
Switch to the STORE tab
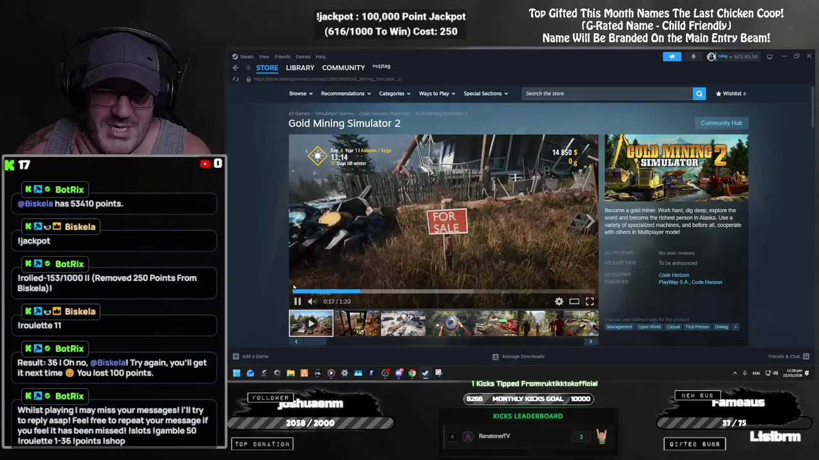267,68
